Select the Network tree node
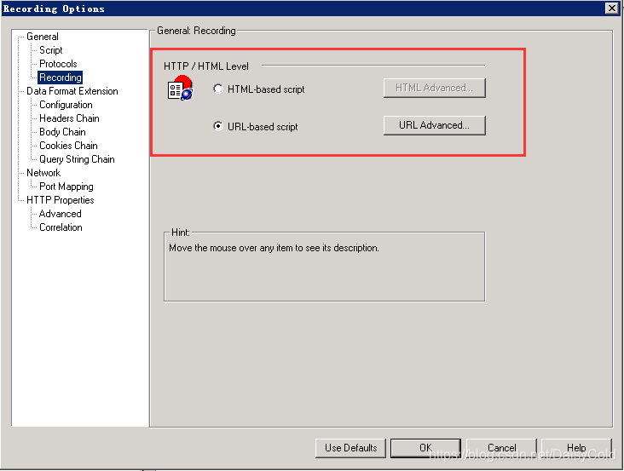Screen dimensions: 624x471 (x=43, y=173)
